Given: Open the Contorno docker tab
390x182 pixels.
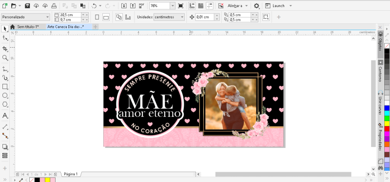Looking at the screenshot, I should pyautogui.click(x=380, y=71).
